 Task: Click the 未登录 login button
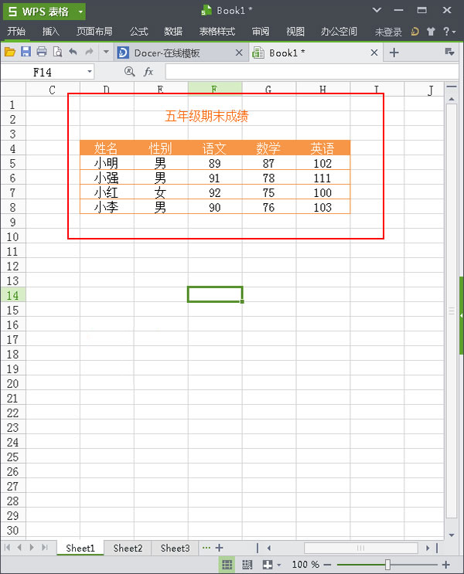[x=388, y=32]
